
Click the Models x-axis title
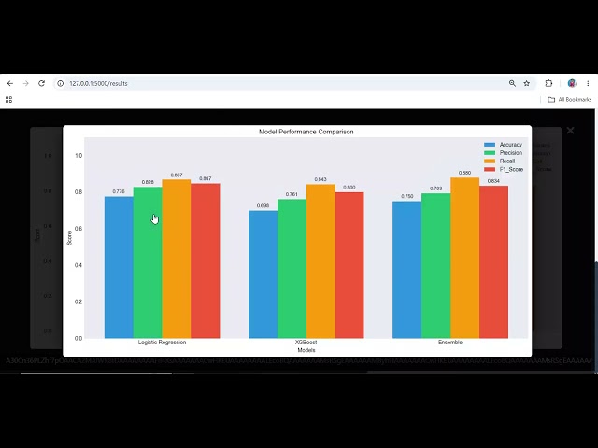(306, 350)
